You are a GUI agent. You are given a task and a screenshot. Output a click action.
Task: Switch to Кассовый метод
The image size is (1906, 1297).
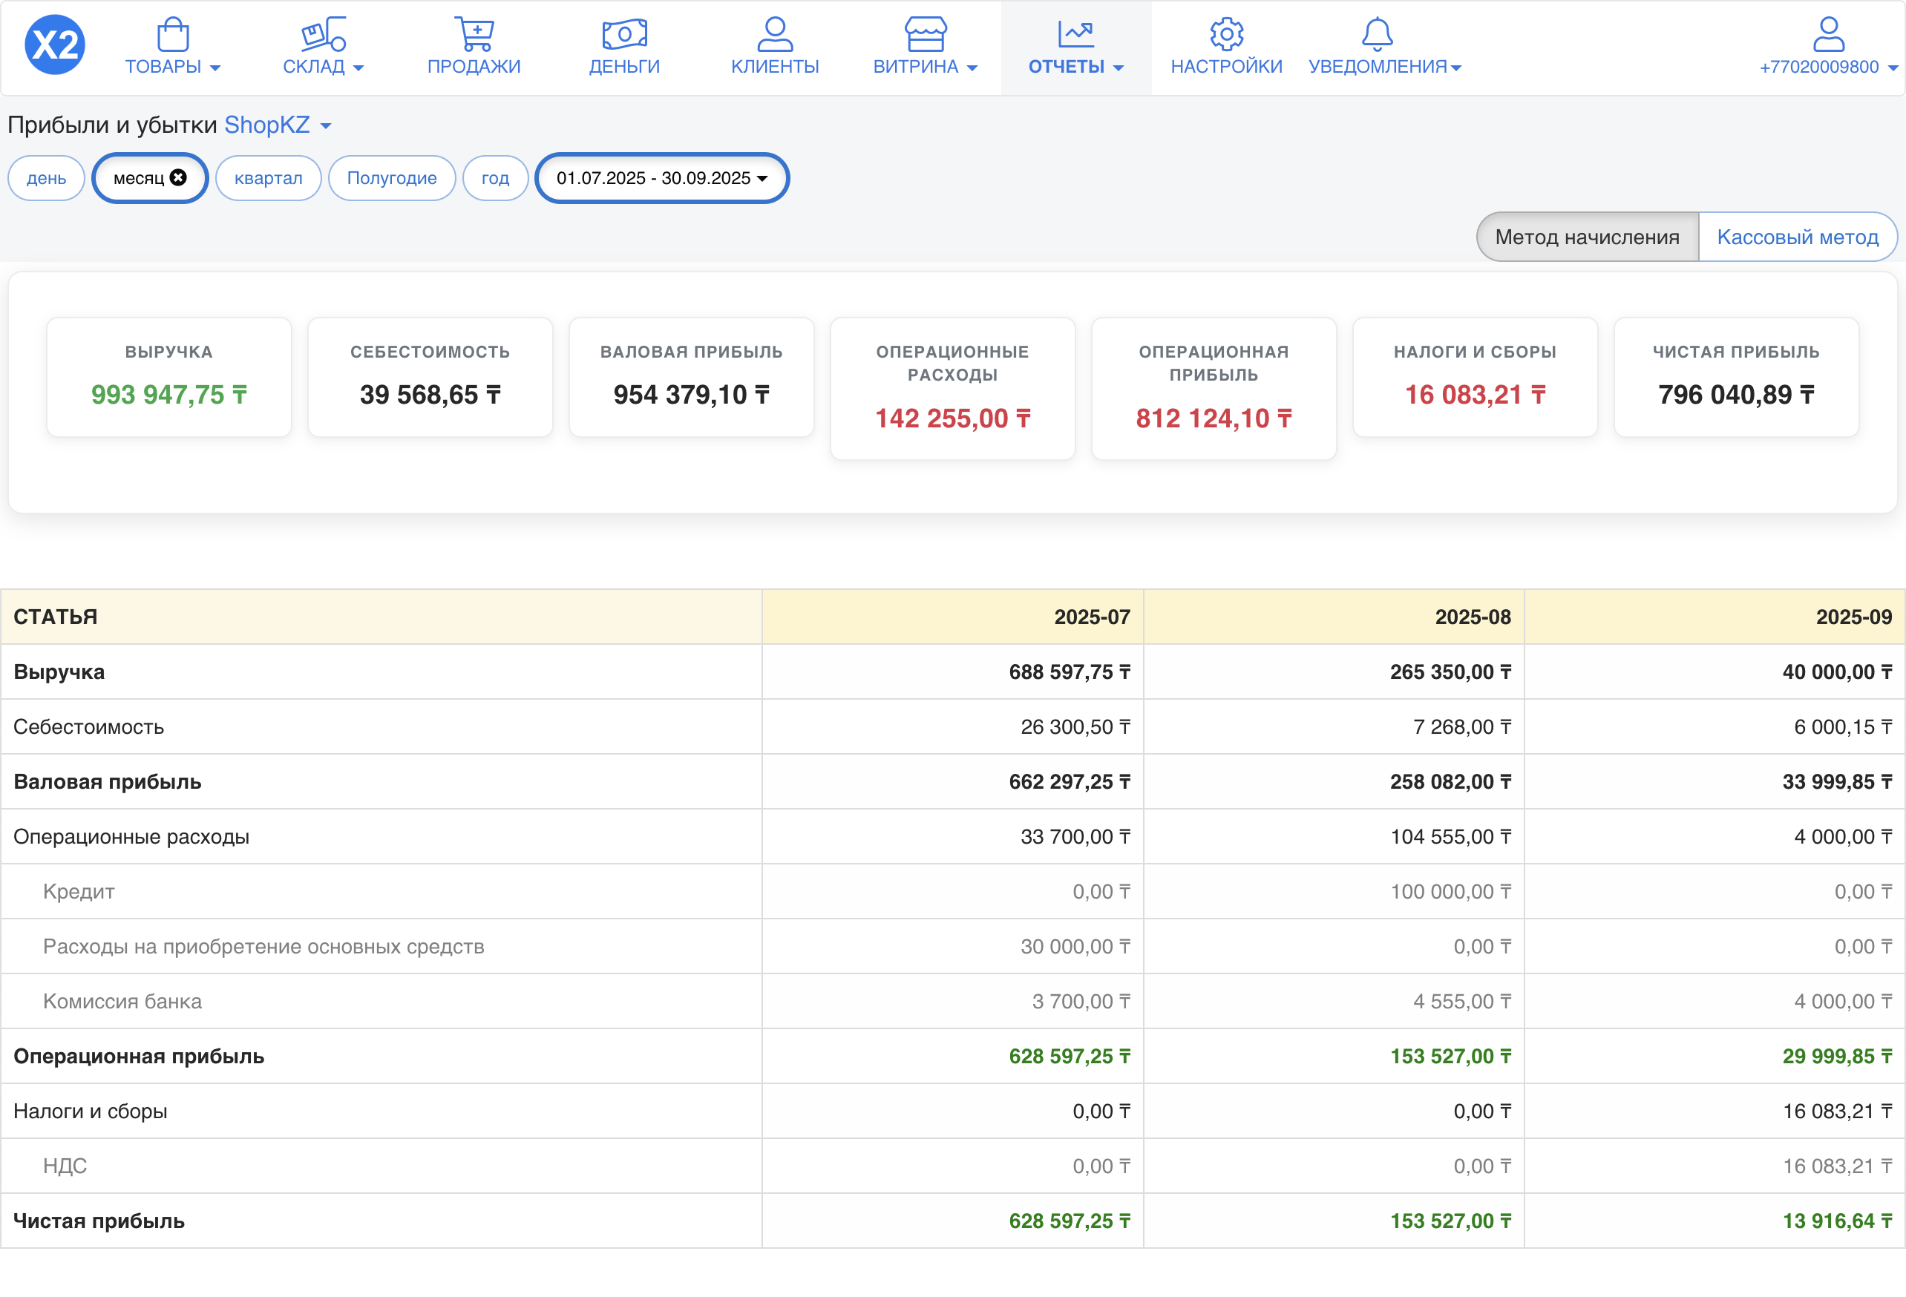[x=1797, y=237]
